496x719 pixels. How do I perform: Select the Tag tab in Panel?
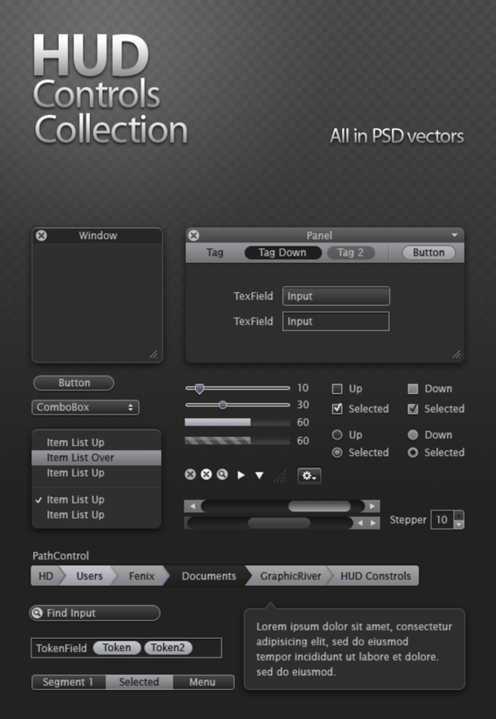click(x=214, y=252)
